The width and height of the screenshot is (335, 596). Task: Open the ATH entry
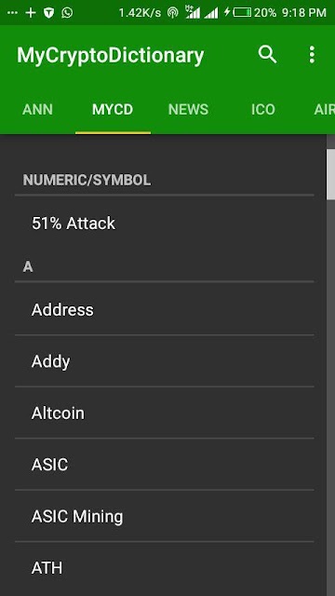165,568
